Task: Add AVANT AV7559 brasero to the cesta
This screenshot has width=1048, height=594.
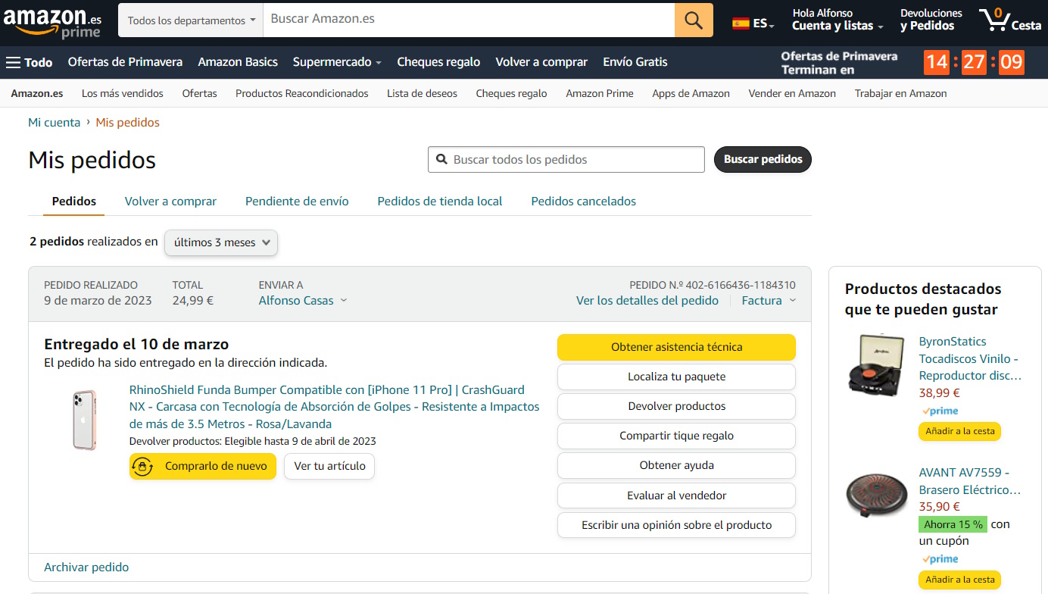Action: [x=959, y=580]
